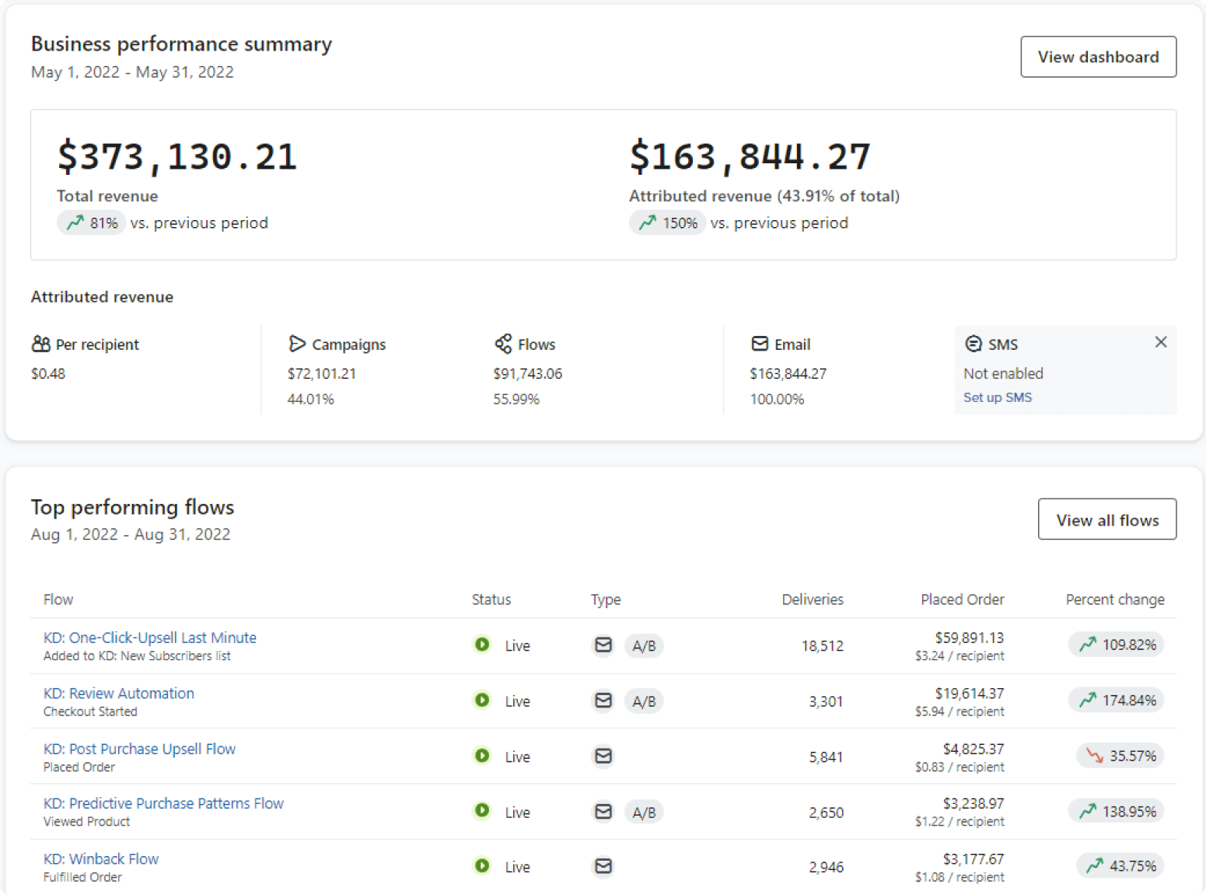The width and height of the screenshot is (1206, 895).
Task: Click the $3,177.67 placed order amount
Action: (x=974, y=859)
